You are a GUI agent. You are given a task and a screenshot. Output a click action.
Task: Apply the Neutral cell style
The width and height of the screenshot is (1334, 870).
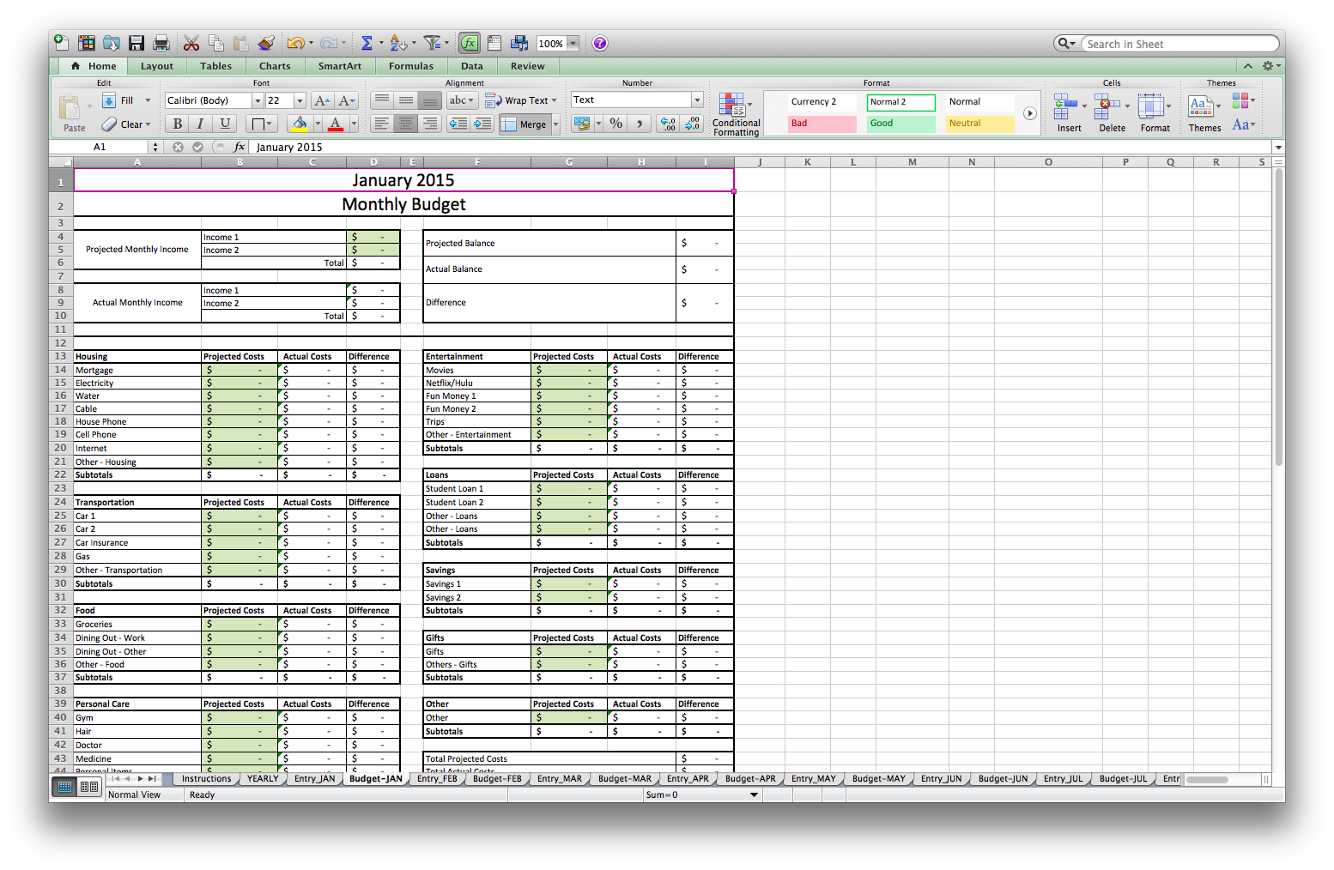click(x=979, y=124)
